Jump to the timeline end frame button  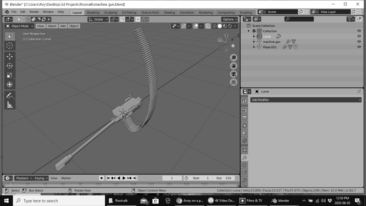135,178
